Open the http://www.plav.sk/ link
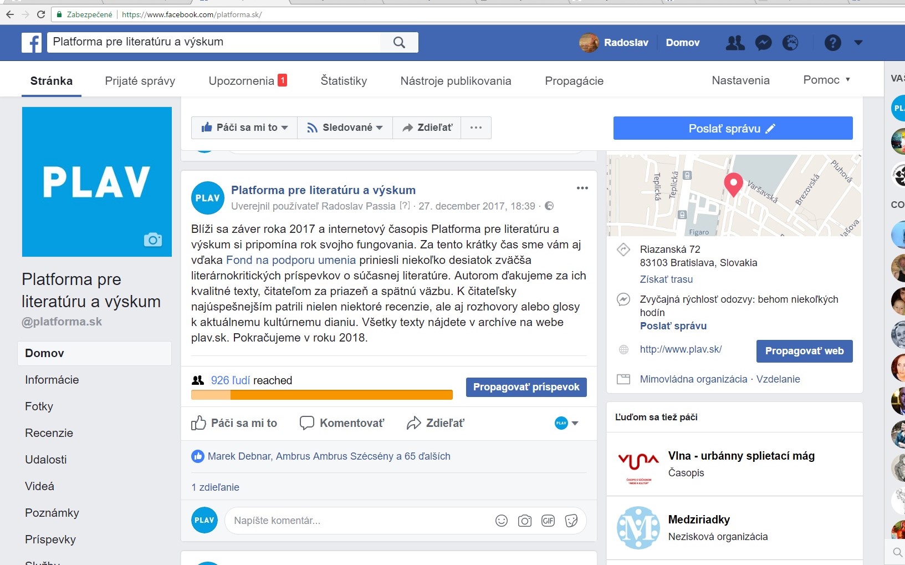The image size is (905, 565). [681, 349]
